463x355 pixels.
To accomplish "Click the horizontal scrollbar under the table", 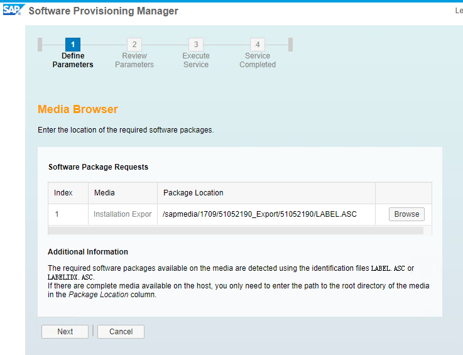I will point(236,231).
